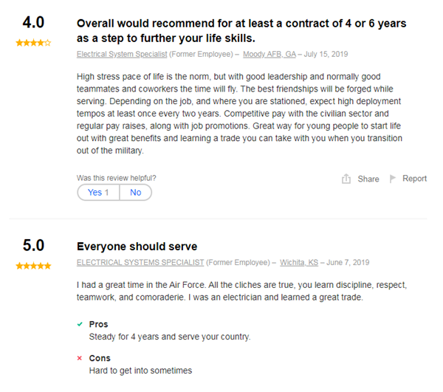
Task: Click the 'Was this review helpful?' text
Action: 117,178
